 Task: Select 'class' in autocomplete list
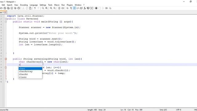(30, 77)
